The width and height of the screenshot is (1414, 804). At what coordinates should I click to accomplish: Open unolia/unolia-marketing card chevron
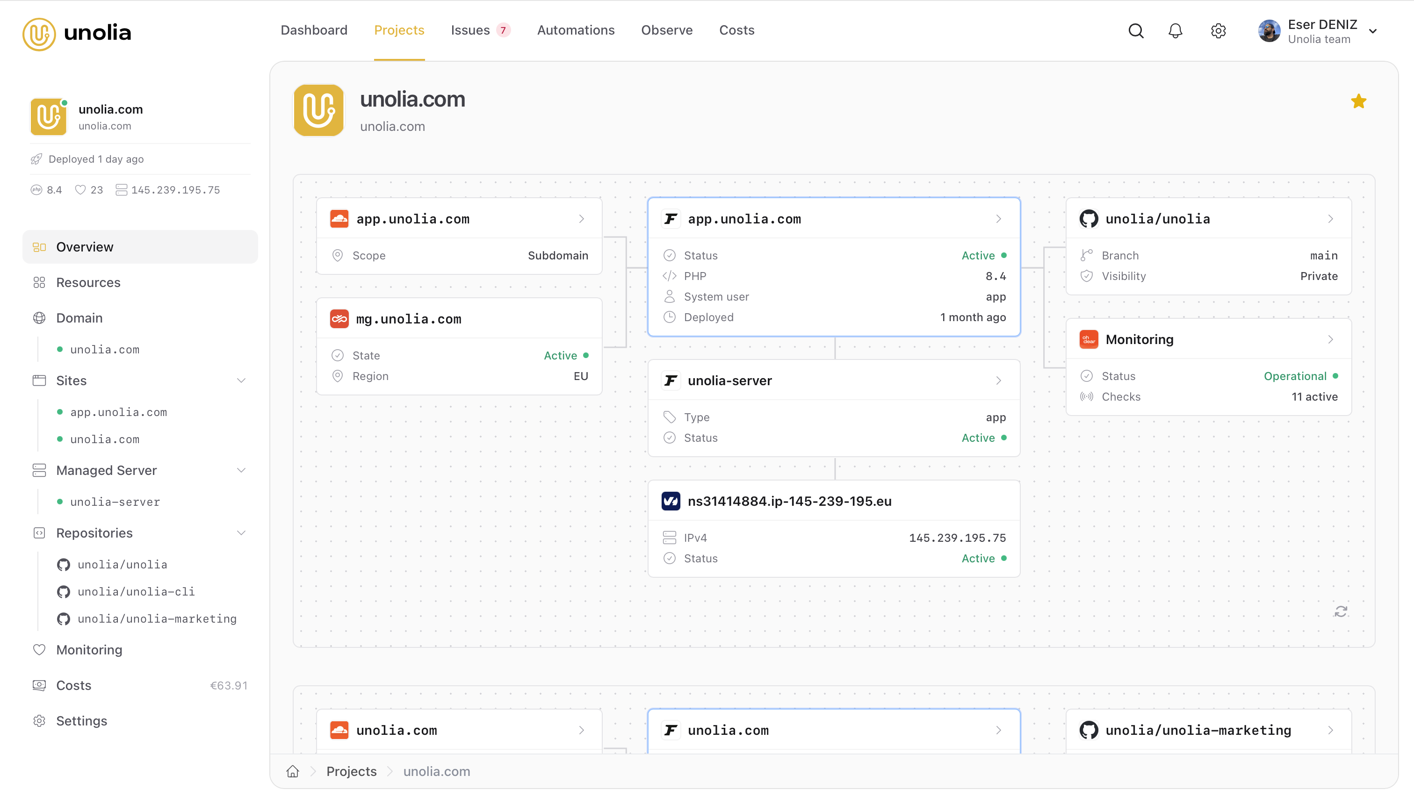pyautogui.click(x=1331, y=730)
